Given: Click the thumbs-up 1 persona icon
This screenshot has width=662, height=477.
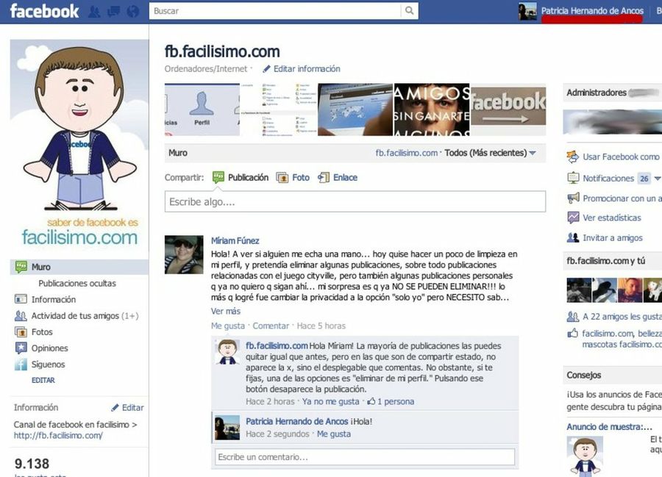Looking at the screenshot, I should [371, 401].
